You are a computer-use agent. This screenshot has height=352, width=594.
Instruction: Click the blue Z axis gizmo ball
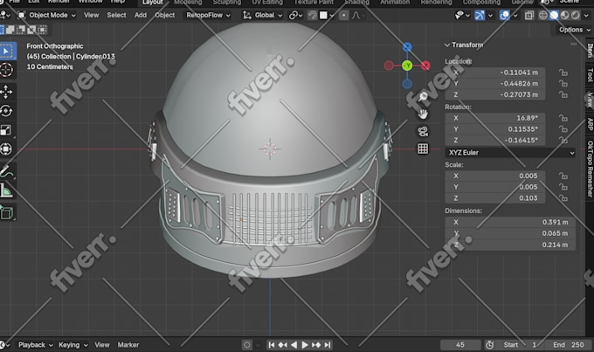click(407, 47)
